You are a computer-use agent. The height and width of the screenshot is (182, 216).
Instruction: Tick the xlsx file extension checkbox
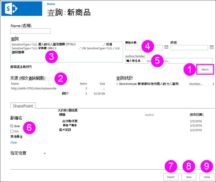12,131
